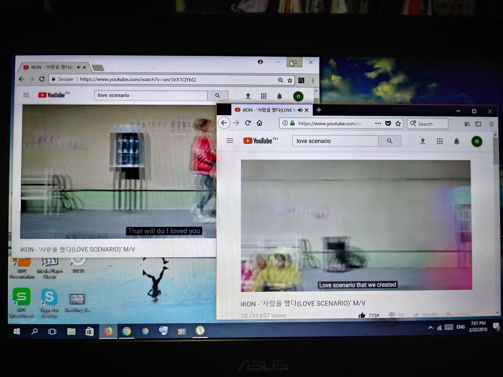The height and width of the screenshot is (377, 503).
Task: Open the ENG language switcher
Action: pyautogui.click(x=460, y=327)
